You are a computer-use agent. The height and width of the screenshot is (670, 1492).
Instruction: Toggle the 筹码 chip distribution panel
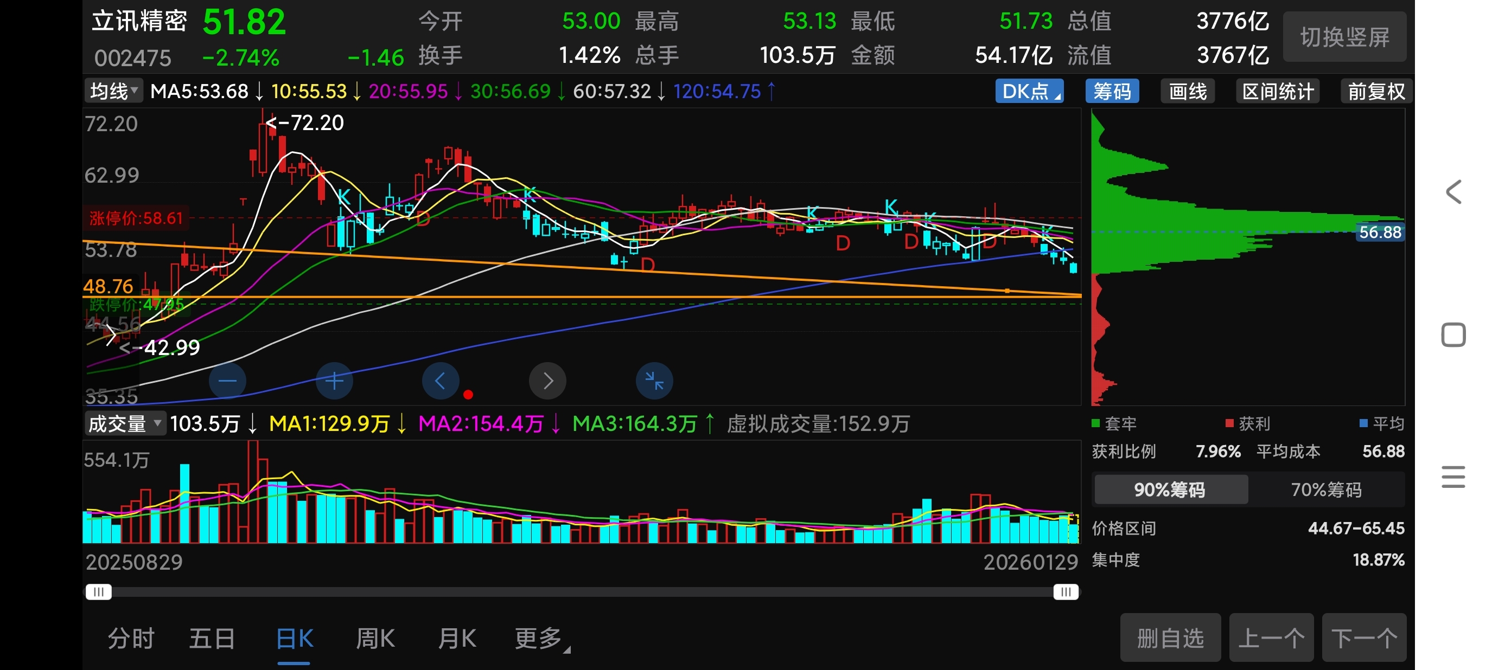[1112, 92]
